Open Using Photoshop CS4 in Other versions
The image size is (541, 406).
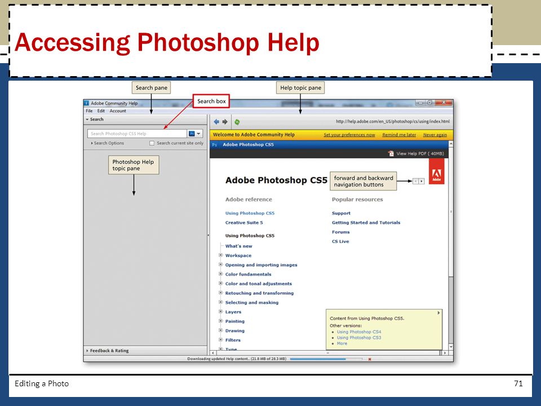[x=359, y=332]
